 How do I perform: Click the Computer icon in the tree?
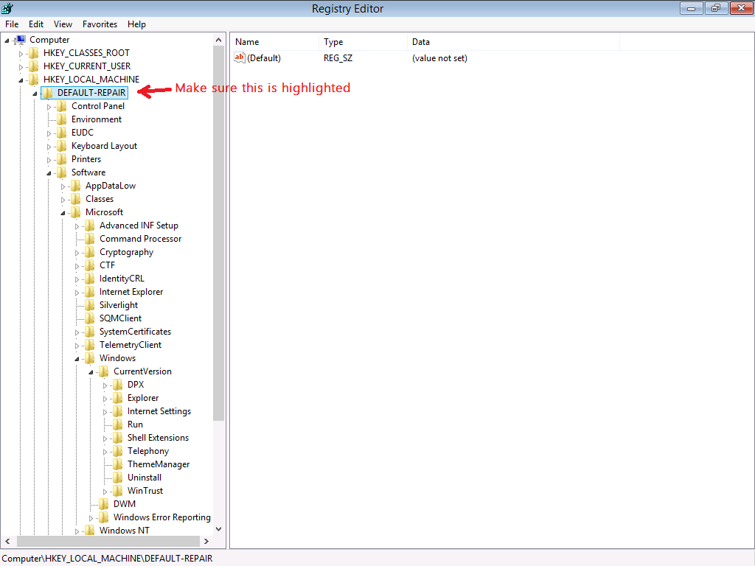click(x=20, y=40)
